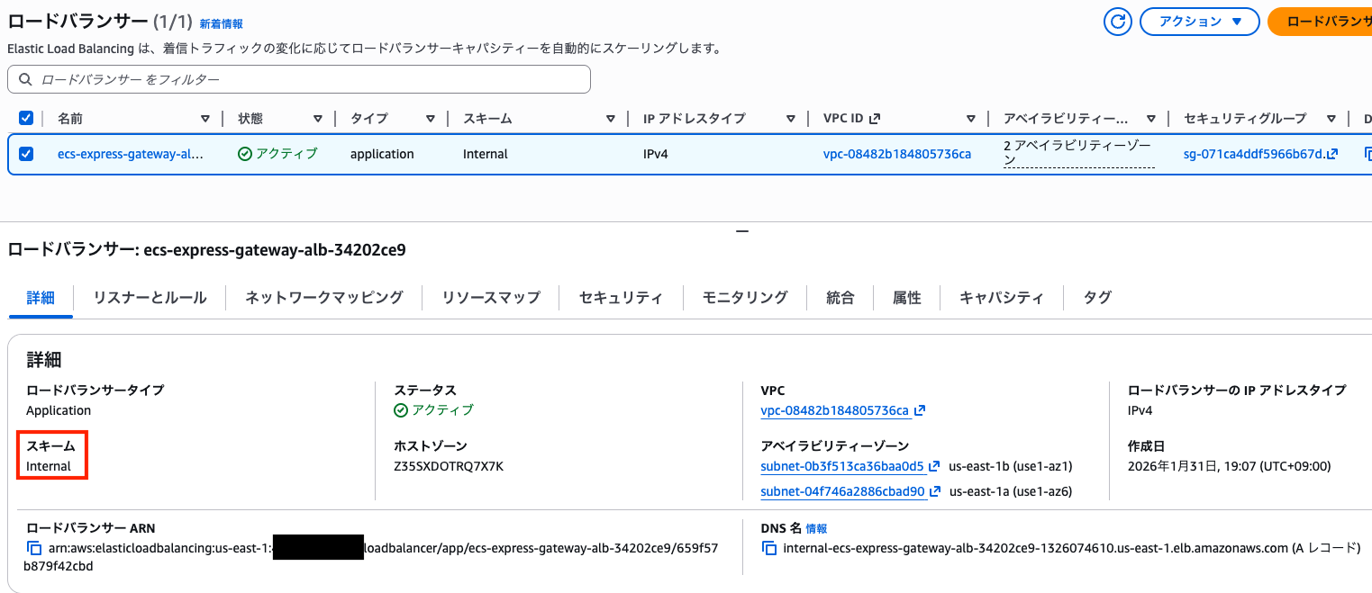The width and height of the screenshot is (1372, 593).
Task: Open the スキーム column filter dropdown
Action: click(612, 118)
